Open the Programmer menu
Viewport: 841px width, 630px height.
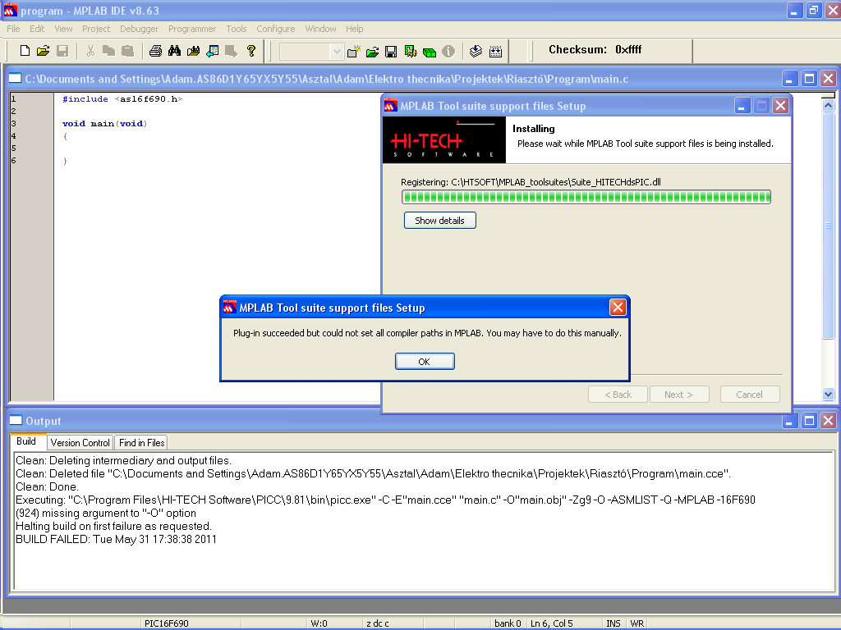(192, 29)
